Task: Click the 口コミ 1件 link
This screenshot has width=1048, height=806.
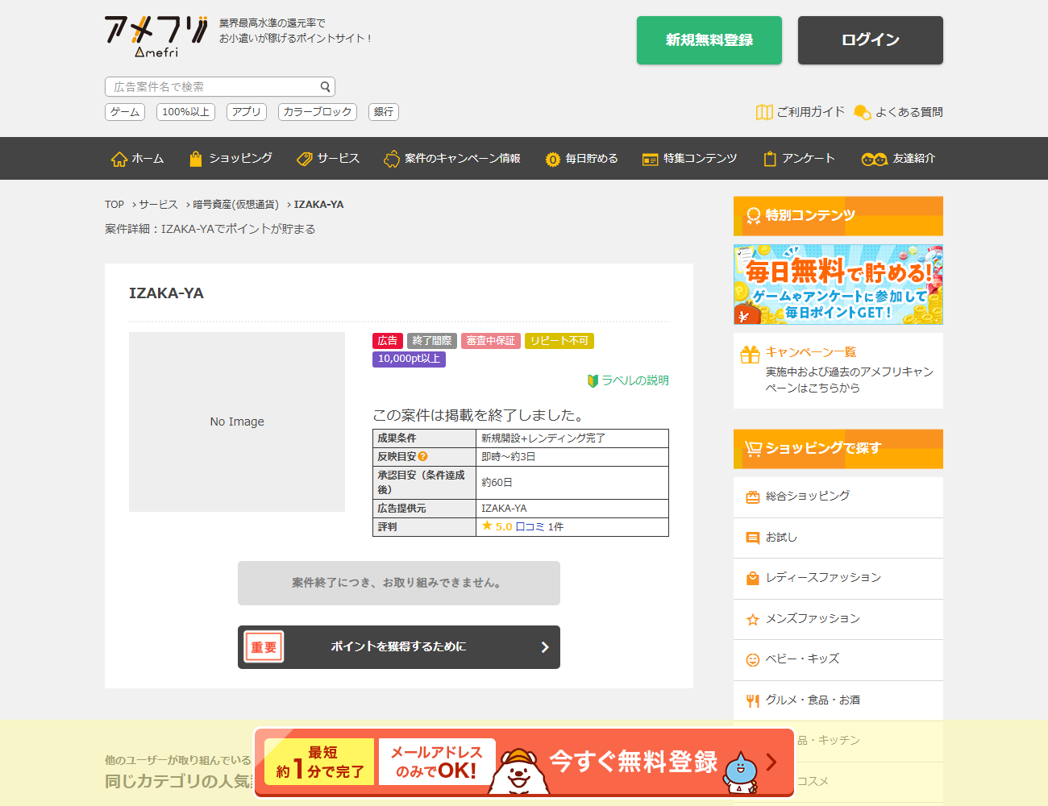Action: coord(539,526)
